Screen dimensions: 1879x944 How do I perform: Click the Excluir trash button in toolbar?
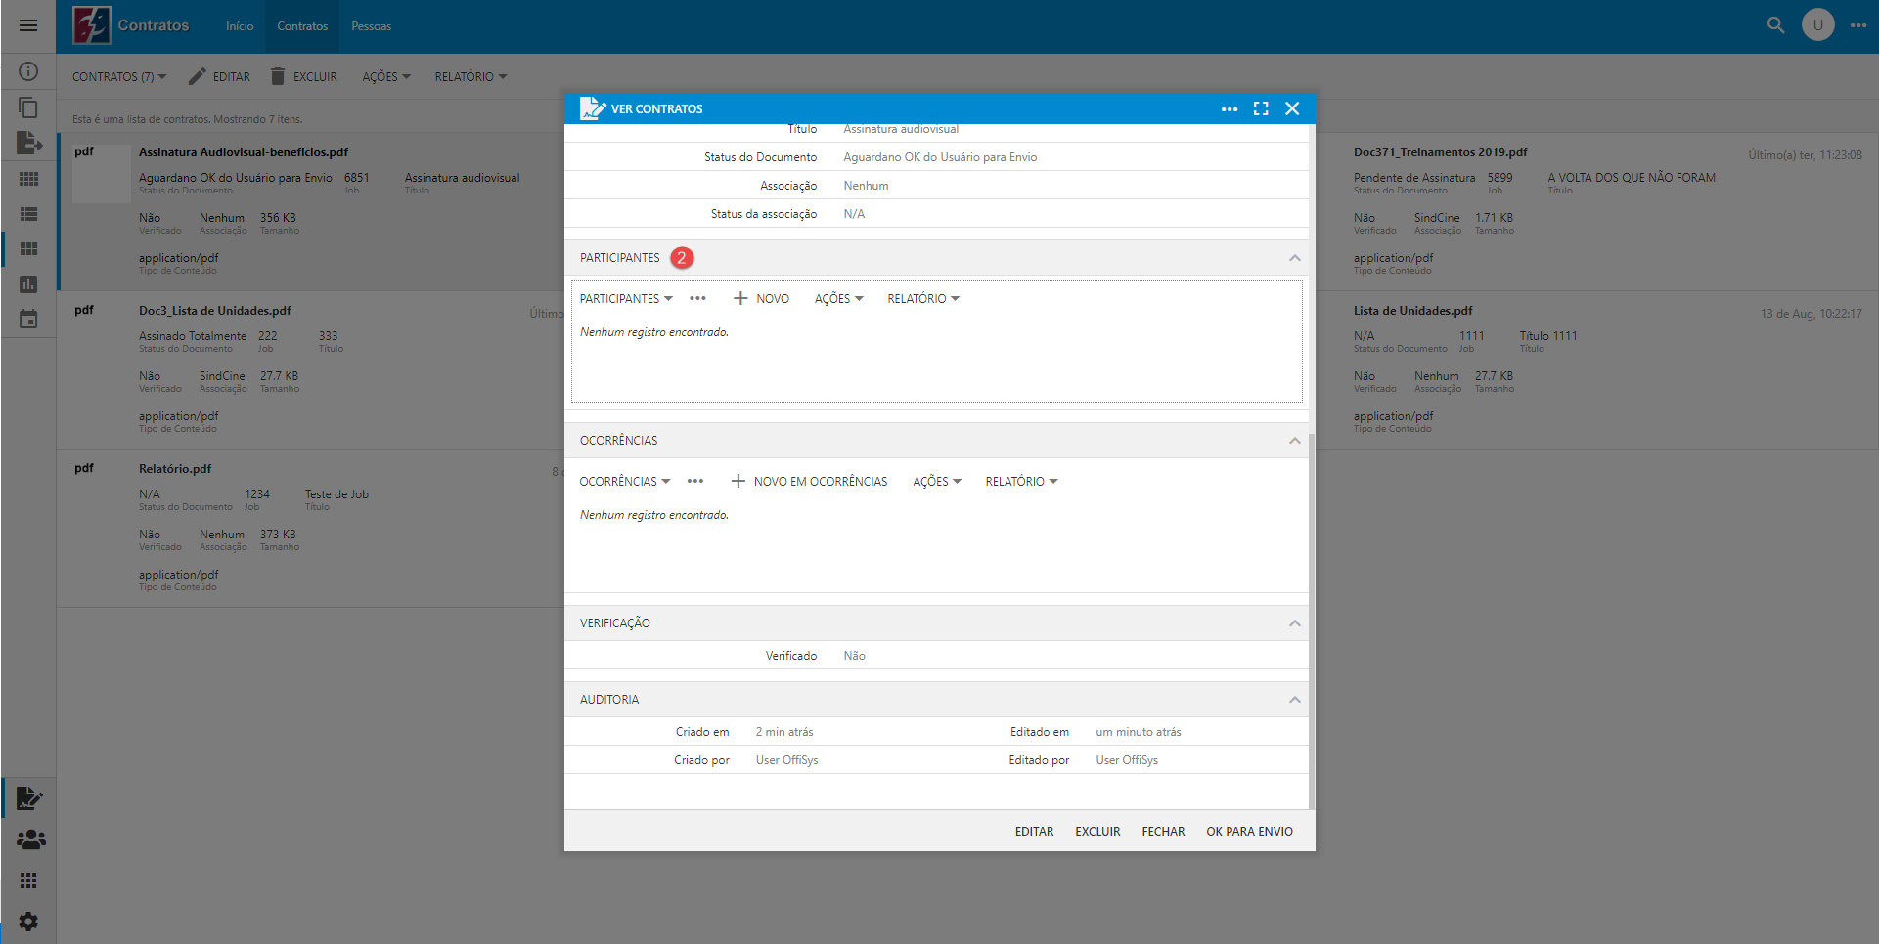[x=303, y=76]
